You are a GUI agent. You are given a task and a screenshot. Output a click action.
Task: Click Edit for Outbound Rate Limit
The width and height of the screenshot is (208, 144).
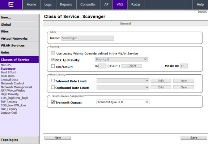coord(161,87)
